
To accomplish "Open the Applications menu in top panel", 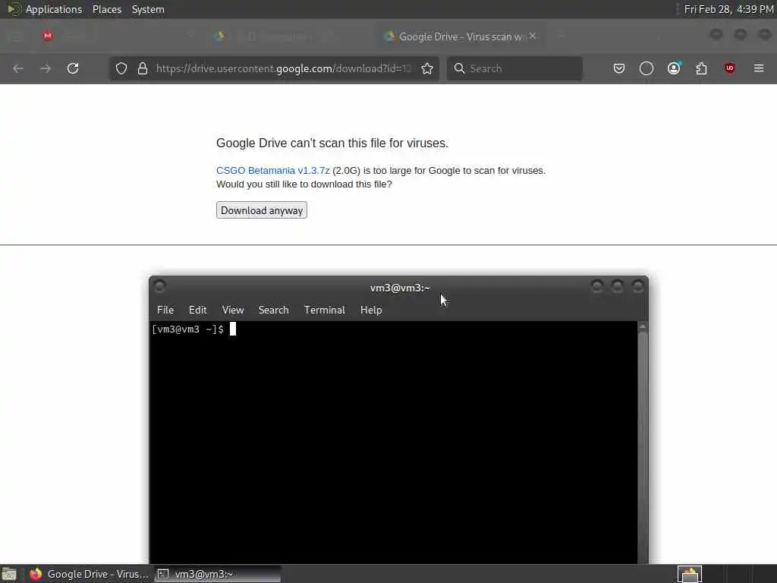I will click(x=54, y=9).
